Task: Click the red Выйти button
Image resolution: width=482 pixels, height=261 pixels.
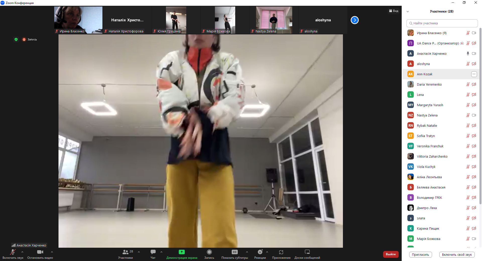Action: (391, 254)
